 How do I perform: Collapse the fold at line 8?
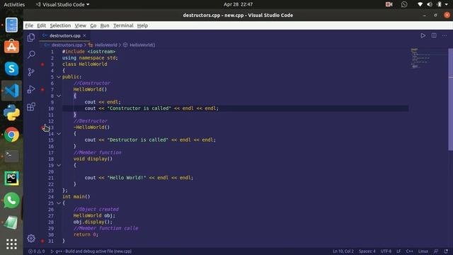(x=59, y=96)
